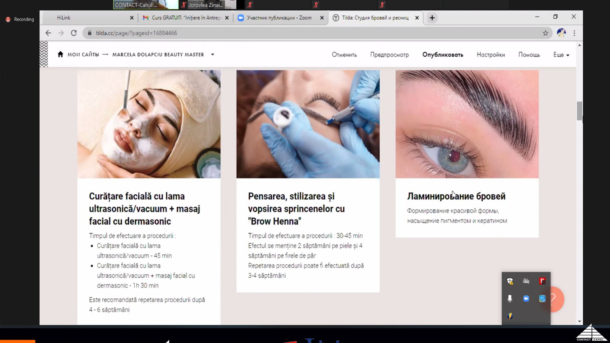Open Chrome three-dot menu
The width and height of the screenshot is (610, 343).
tap(574, 33)
